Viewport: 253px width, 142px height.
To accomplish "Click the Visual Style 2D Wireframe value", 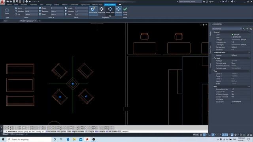I will tap(236, 102).
